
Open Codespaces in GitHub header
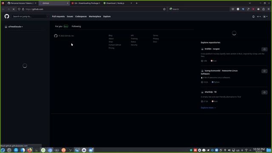click(81, 17)
